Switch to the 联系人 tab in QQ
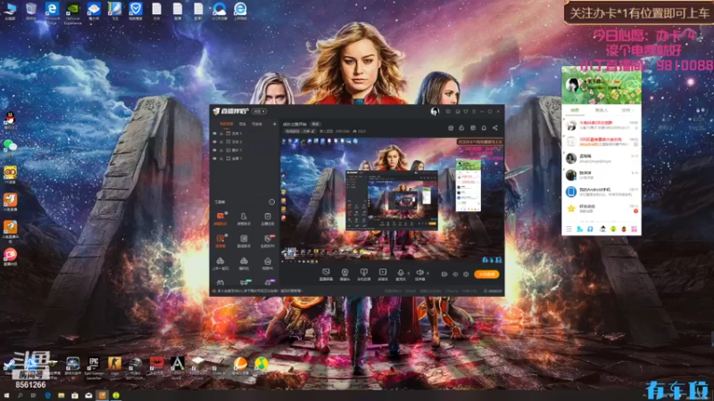The image size is (714, 401). pyautogui.click(x=601, y=110)
